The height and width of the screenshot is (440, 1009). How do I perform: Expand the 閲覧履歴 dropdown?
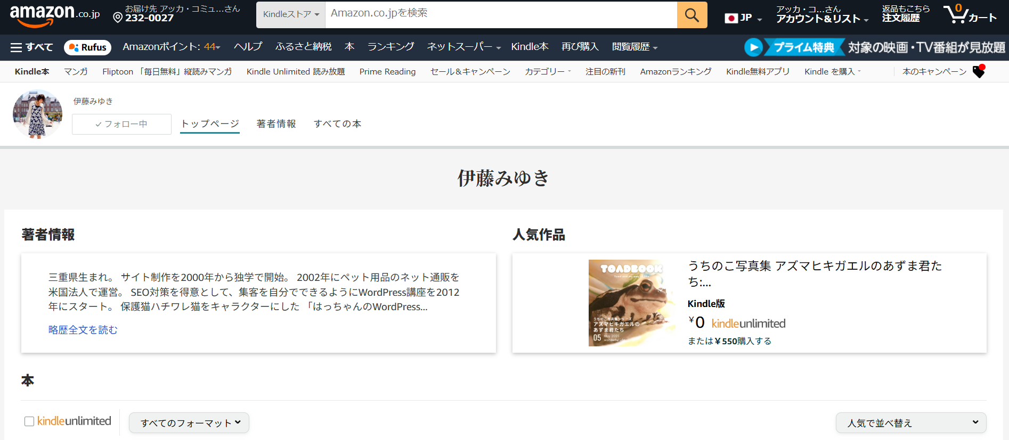pyautogui.click(x=634, y=47)
